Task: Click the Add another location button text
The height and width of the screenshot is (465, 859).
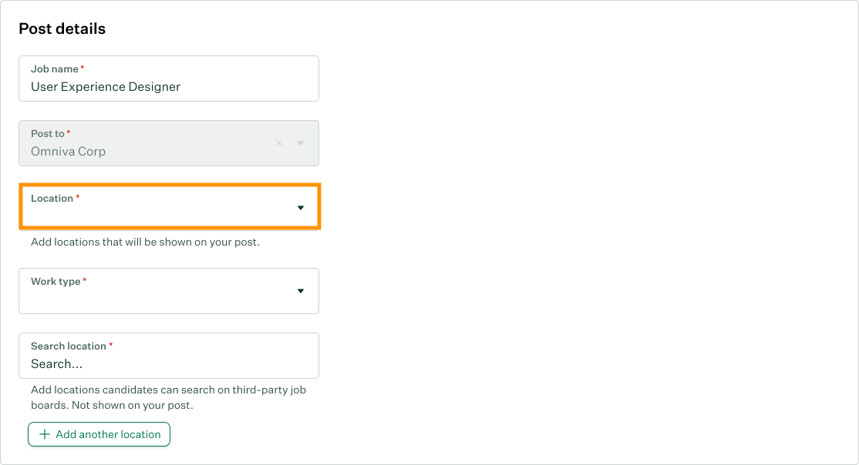Action: click(108, 434)
